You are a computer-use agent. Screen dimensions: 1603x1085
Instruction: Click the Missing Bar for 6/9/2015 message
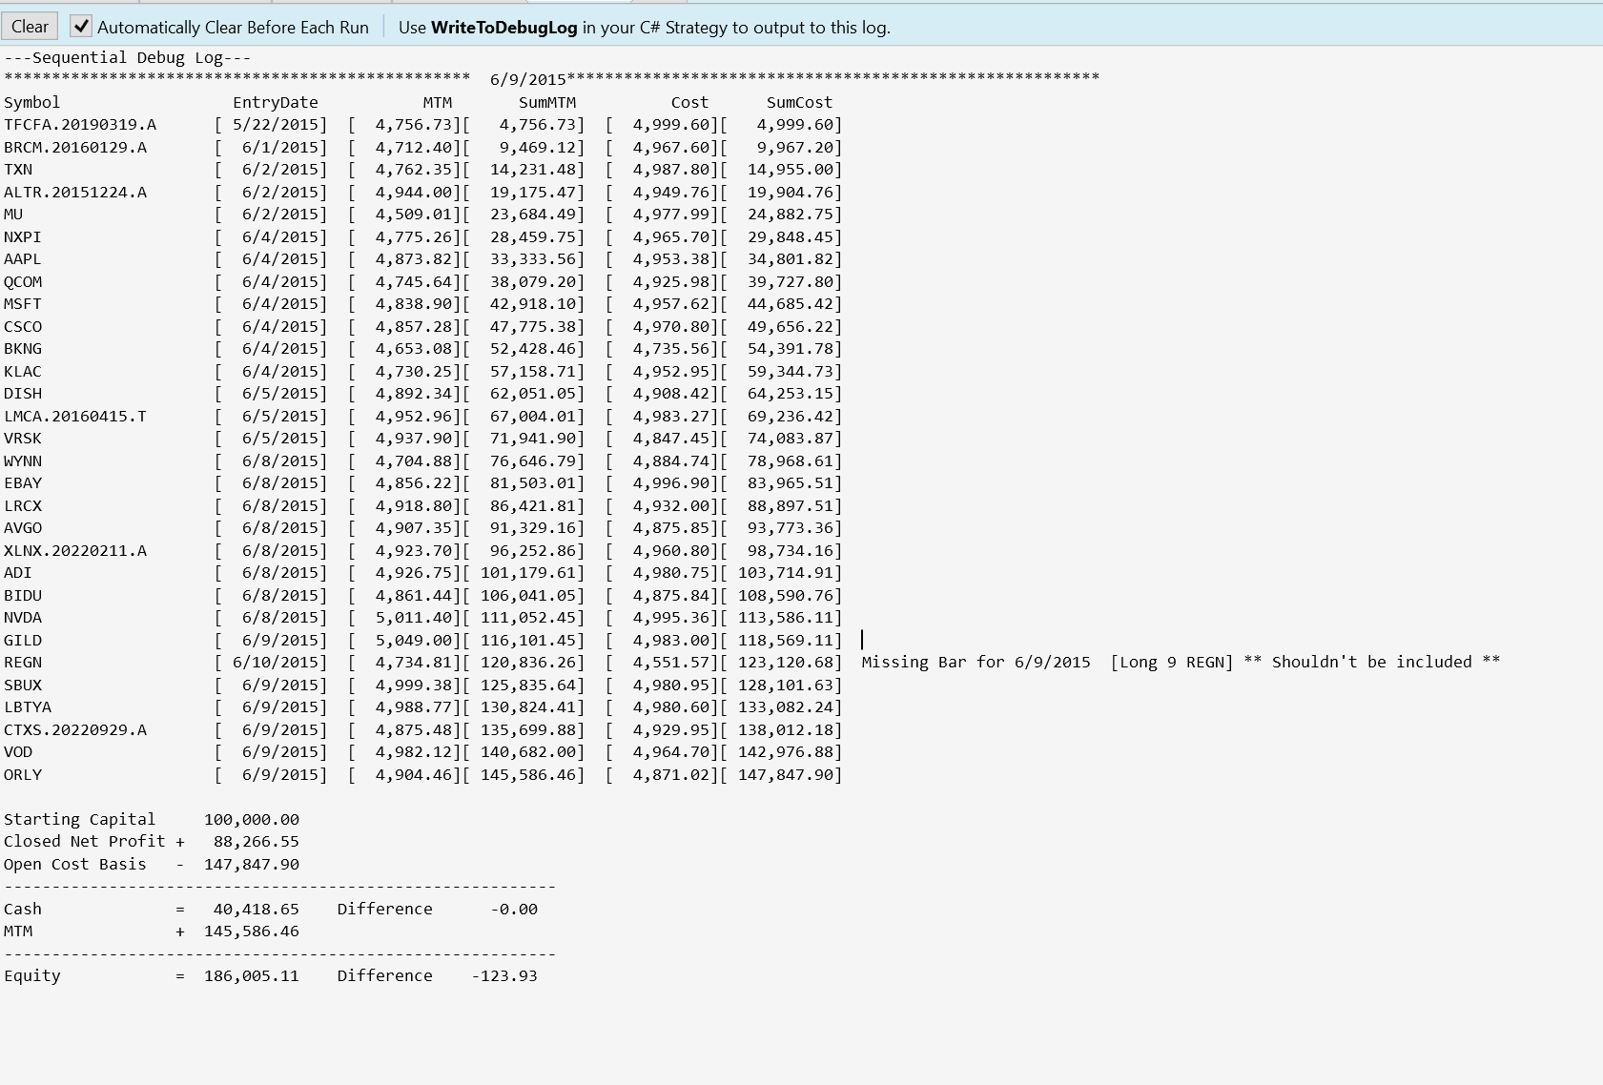click(x=976, y=663)
